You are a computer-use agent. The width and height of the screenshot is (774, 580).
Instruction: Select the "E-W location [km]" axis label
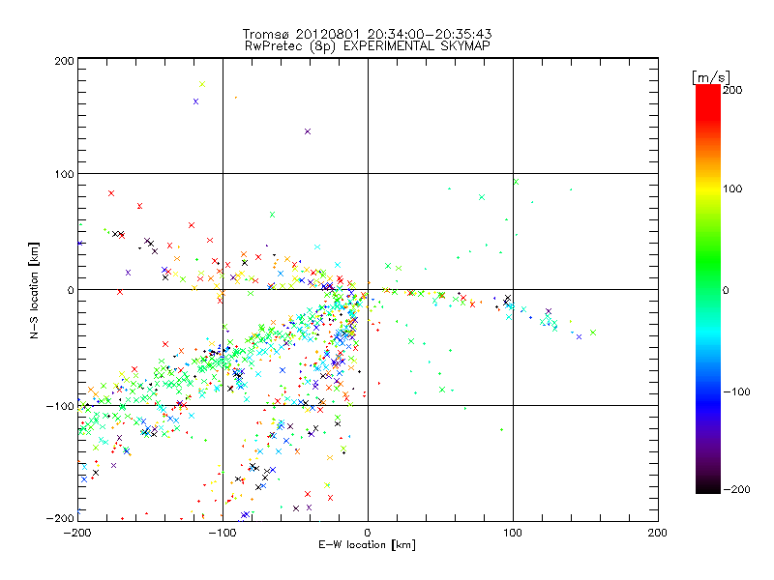point(367,544)
